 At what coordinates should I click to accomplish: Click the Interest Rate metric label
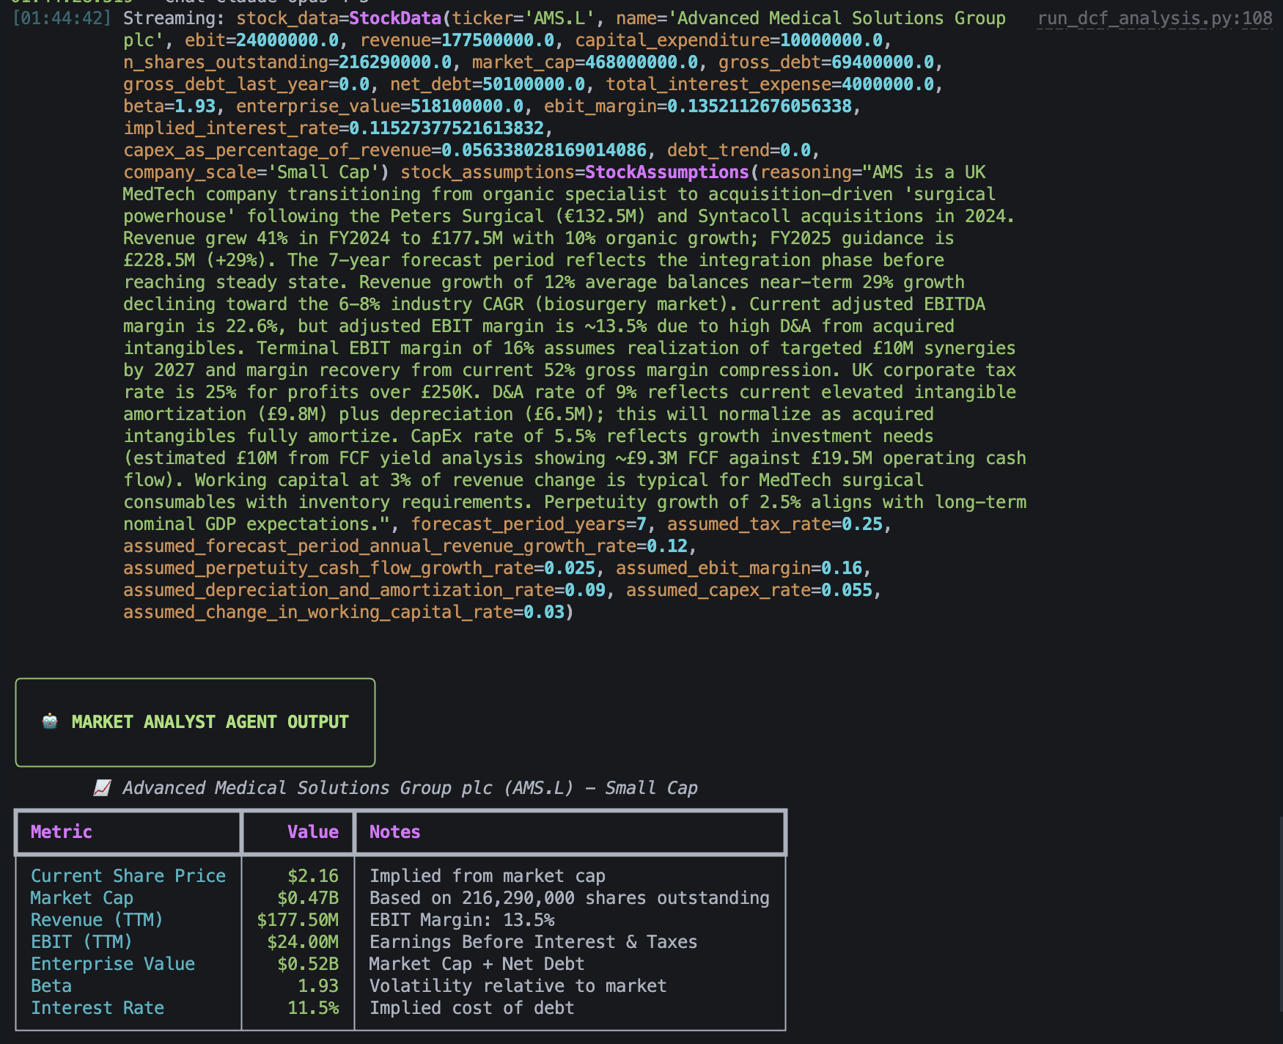coord(98,1008)
